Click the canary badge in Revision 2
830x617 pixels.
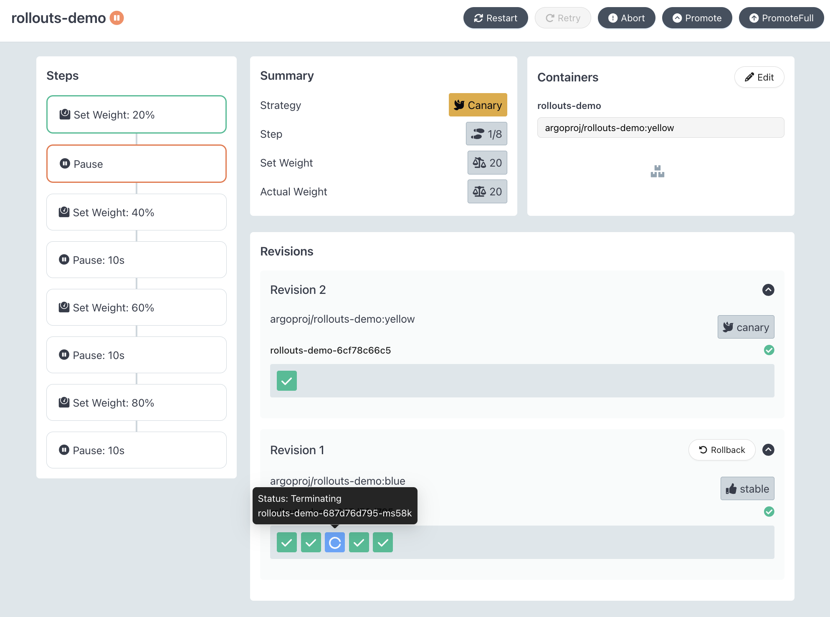(x=746, y=327)
